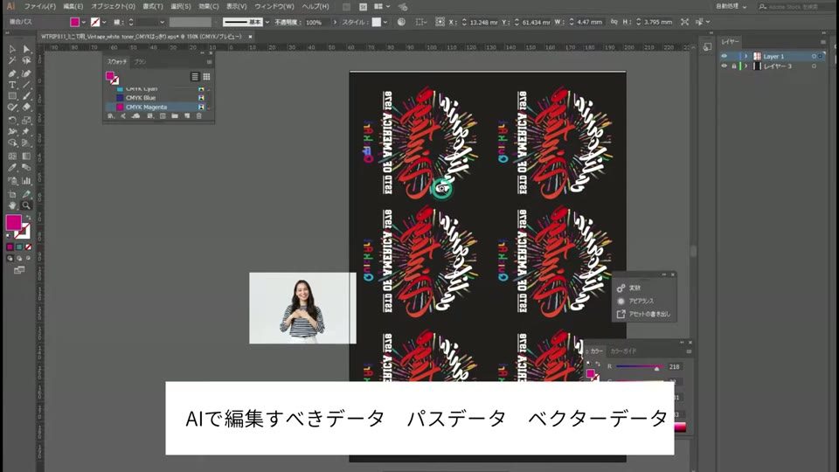Select the Rotate tool
The height and width of the screenshot is (472, 839).
point(12,120)
